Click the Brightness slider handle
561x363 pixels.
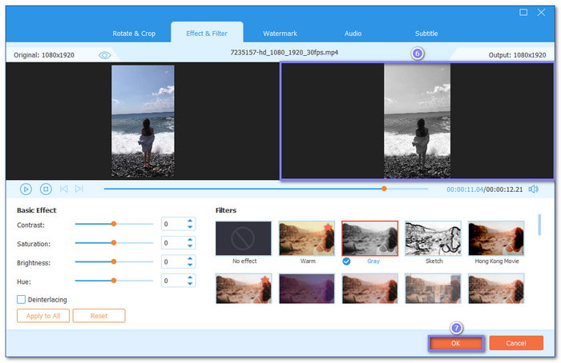coord(114,261)
